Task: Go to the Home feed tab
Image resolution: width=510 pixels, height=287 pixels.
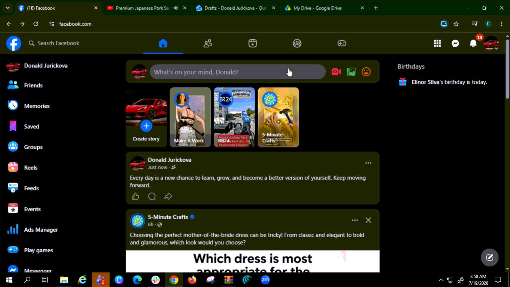Action: [163, 43]
